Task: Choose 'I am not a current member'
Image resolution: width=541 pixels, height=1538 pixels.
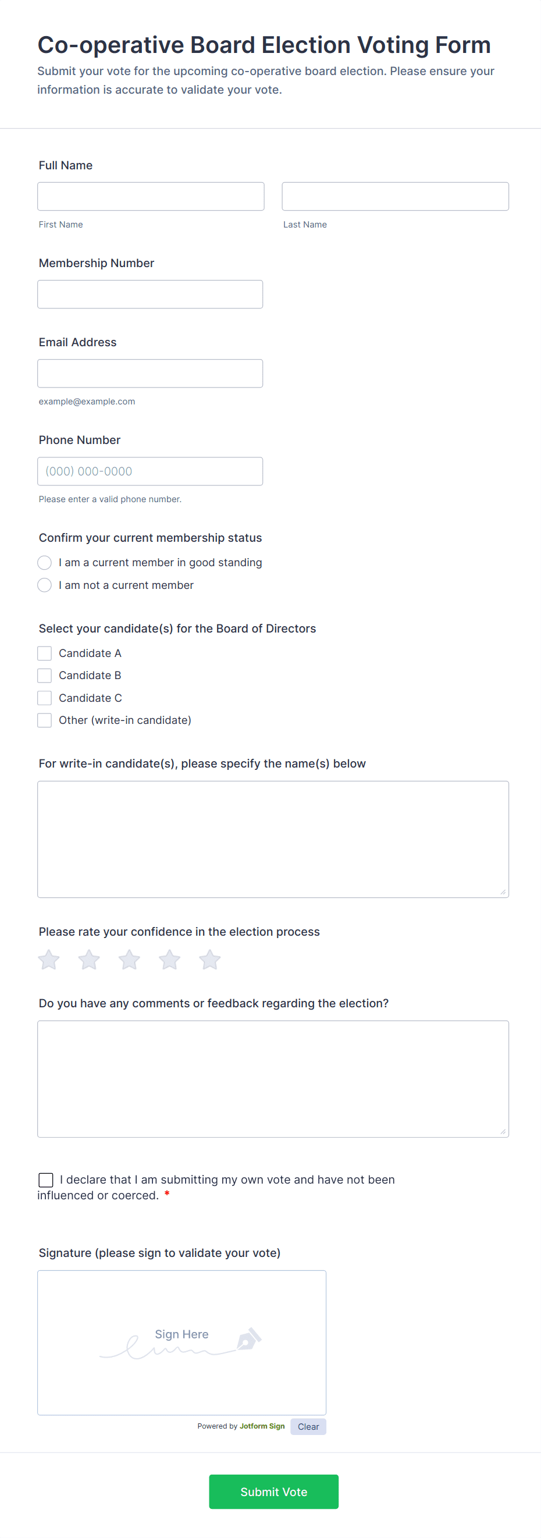Action: (x=45, y=585)
